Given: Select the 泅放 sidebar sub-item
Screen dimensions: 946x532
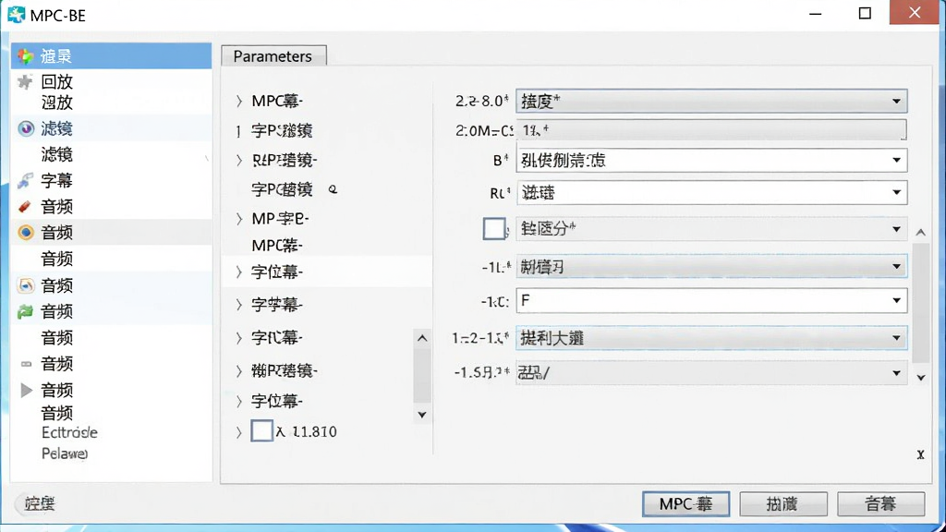Looking at the screenshot, I should [x=56, y=103].
